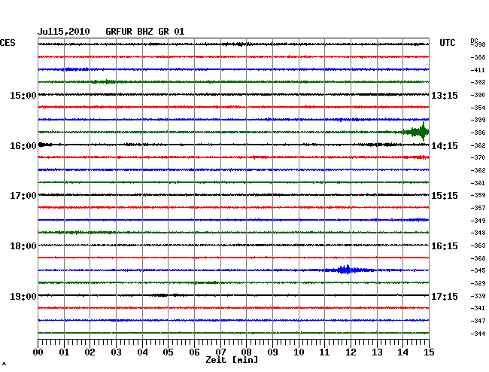Pick the 19:00 local time label
This screenshot has width=489, height=372.
(x=23, y=296)
